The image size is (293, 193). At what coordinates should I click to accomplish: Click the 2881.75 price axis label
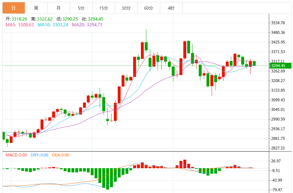coord(278,138)
